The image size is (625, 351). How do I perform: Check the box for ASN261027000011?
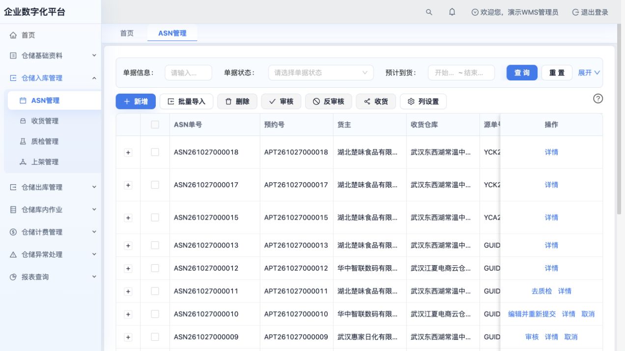(x=155, y=291)
